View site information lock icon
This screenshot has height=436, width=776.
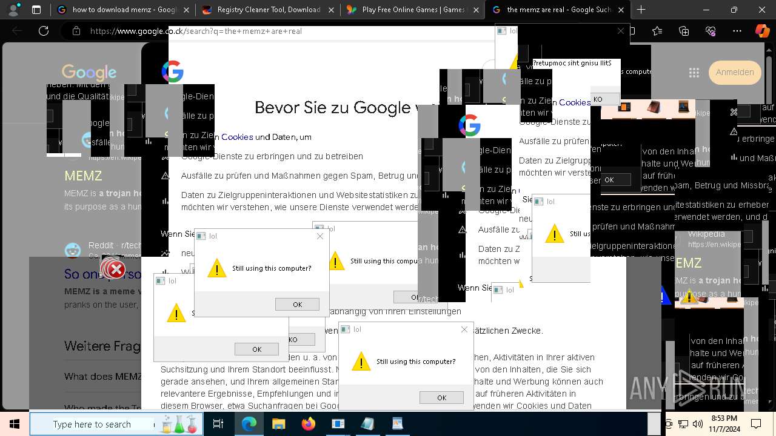coord(76,31)
